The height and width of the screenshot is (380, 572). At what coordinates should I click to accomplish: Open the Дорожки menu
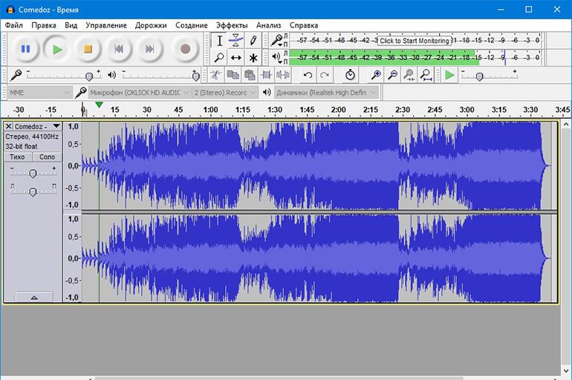click(x=151, y=25)
